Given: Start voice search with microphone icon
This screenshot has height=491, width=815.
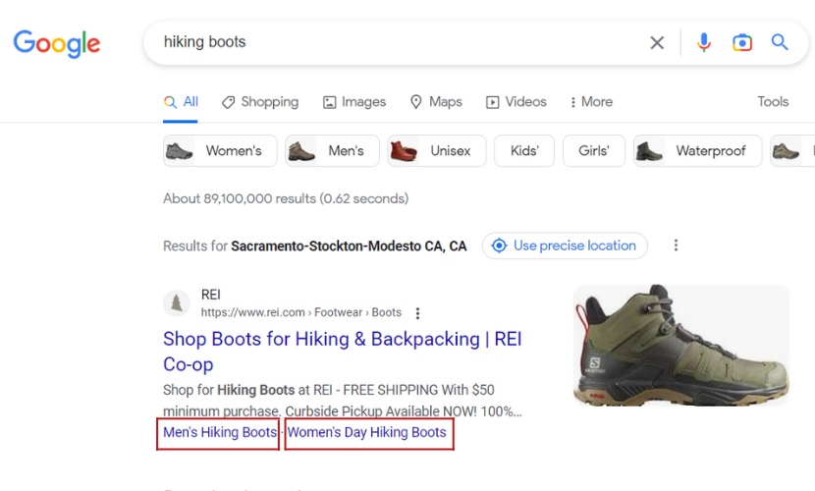Looking at the screenshot, I should (x=703, y=42).
